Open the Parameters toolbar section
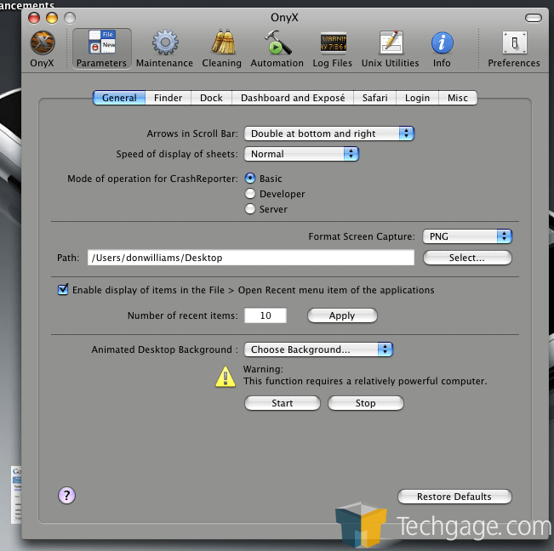 pyautogui.click(x=102, y=48)
